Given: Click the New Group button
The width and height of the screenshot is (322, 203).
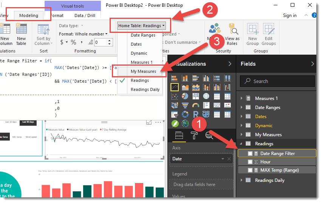Looking at the screenshot, I should [252, 34].
